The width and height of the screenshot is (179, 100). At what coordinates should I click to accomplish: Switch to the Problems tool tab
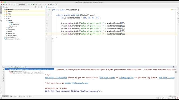(13, 96)
